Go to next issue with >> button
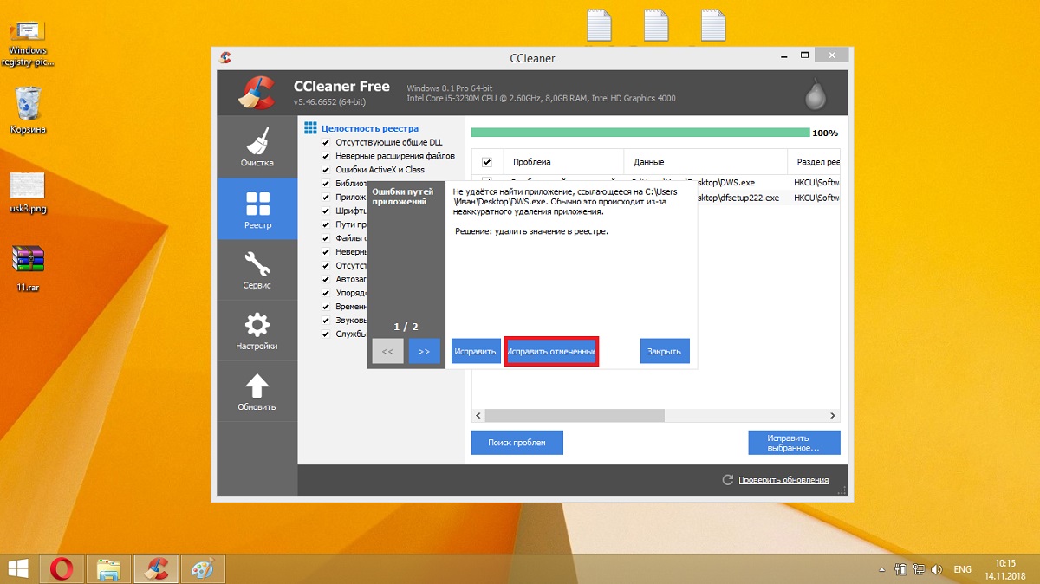This screenshot has height=584, width=1040. pos(424,351)
